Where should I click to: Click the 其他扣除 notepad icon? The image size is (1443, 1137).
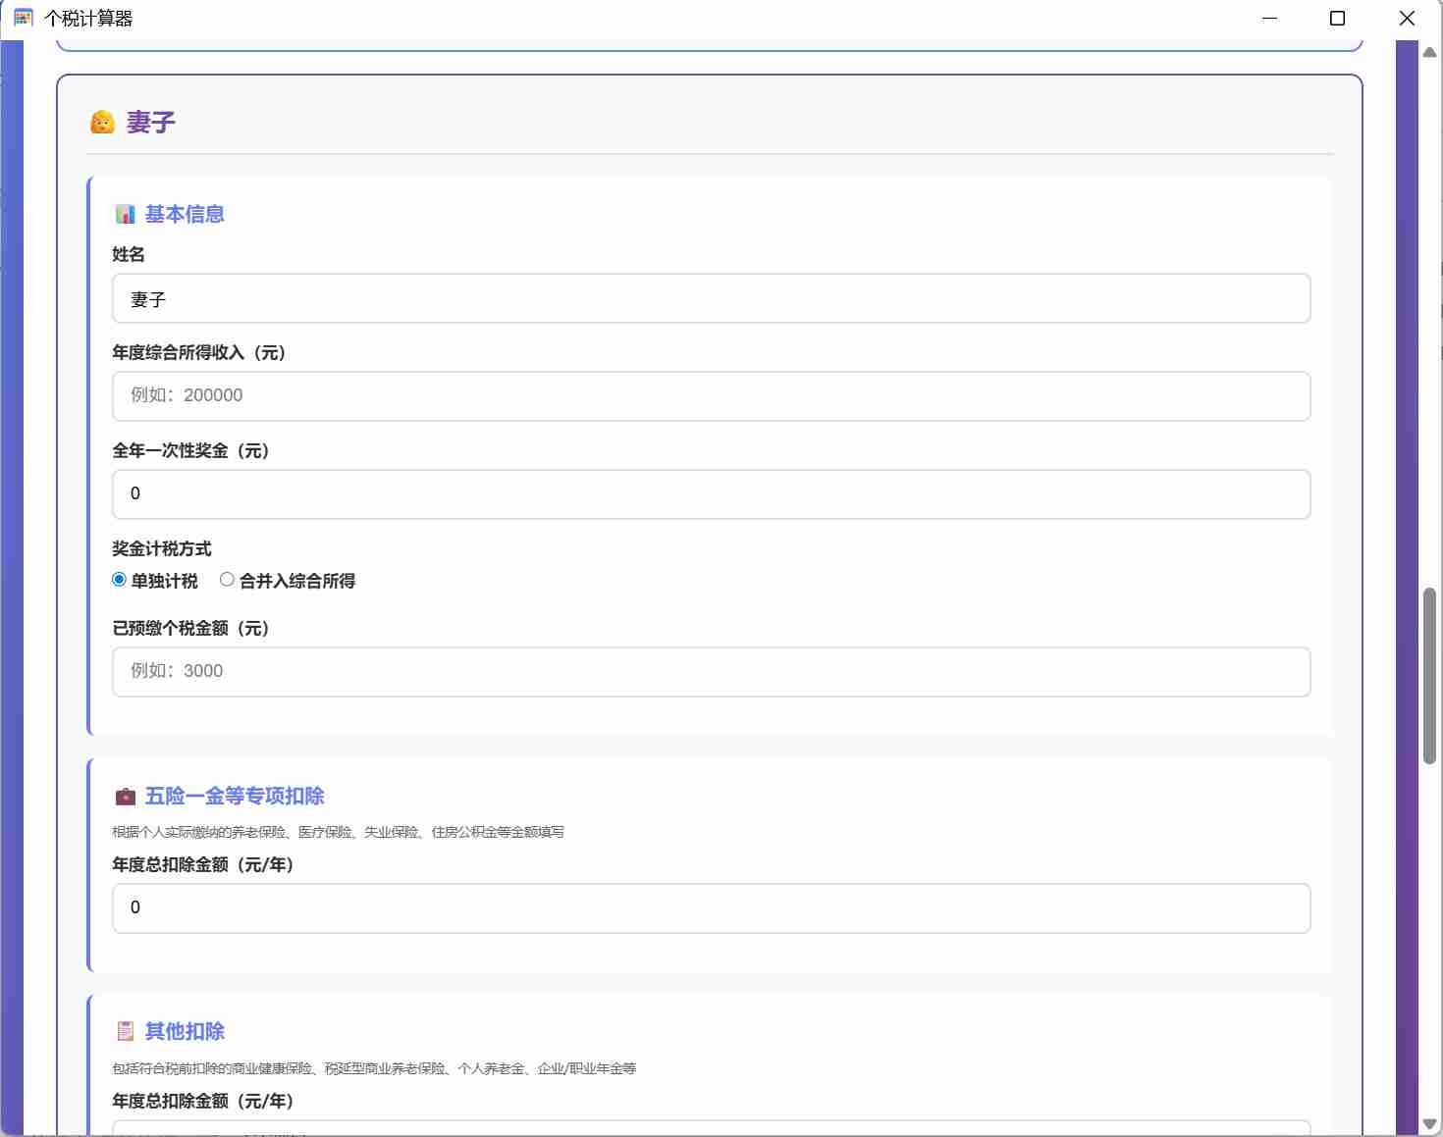click(x=126, y=1032)
